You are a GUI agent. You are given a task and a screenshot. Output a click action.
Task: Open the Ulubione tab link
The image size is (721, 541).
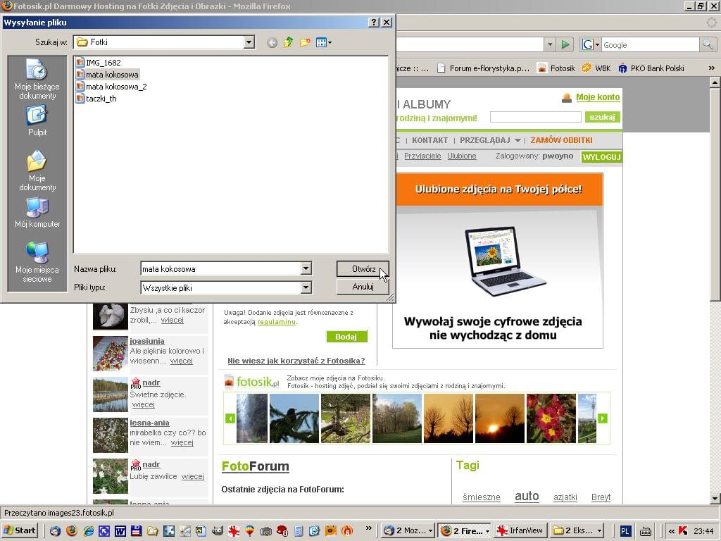pyautogui.click(x=462, y=156)
